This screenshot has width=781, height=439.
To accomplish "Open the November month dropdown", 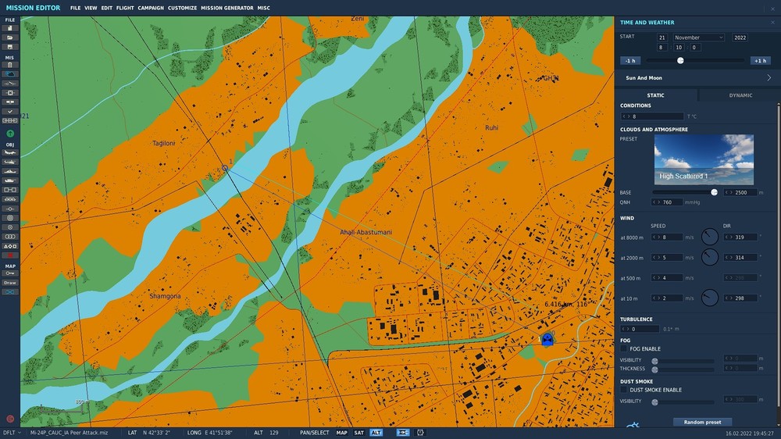I will point(699,37).
